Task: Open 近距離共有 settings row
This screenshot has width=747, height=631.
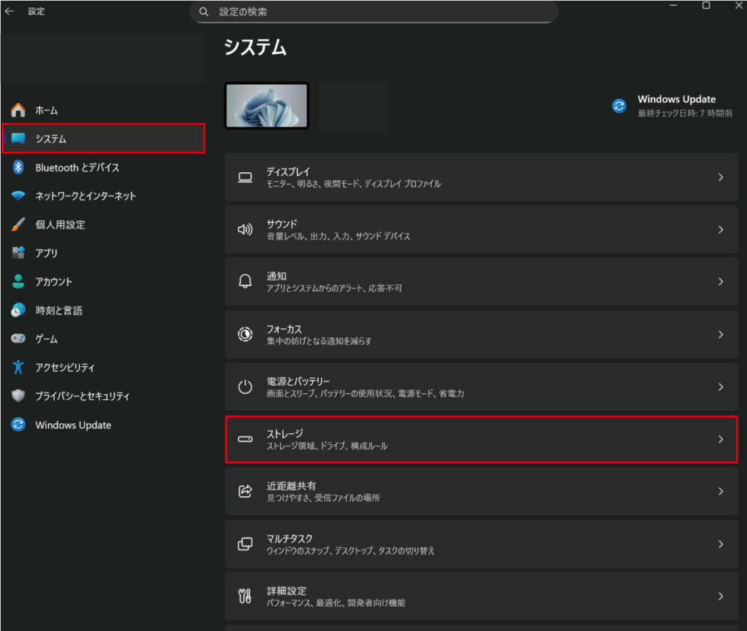Action: point(481,492)
